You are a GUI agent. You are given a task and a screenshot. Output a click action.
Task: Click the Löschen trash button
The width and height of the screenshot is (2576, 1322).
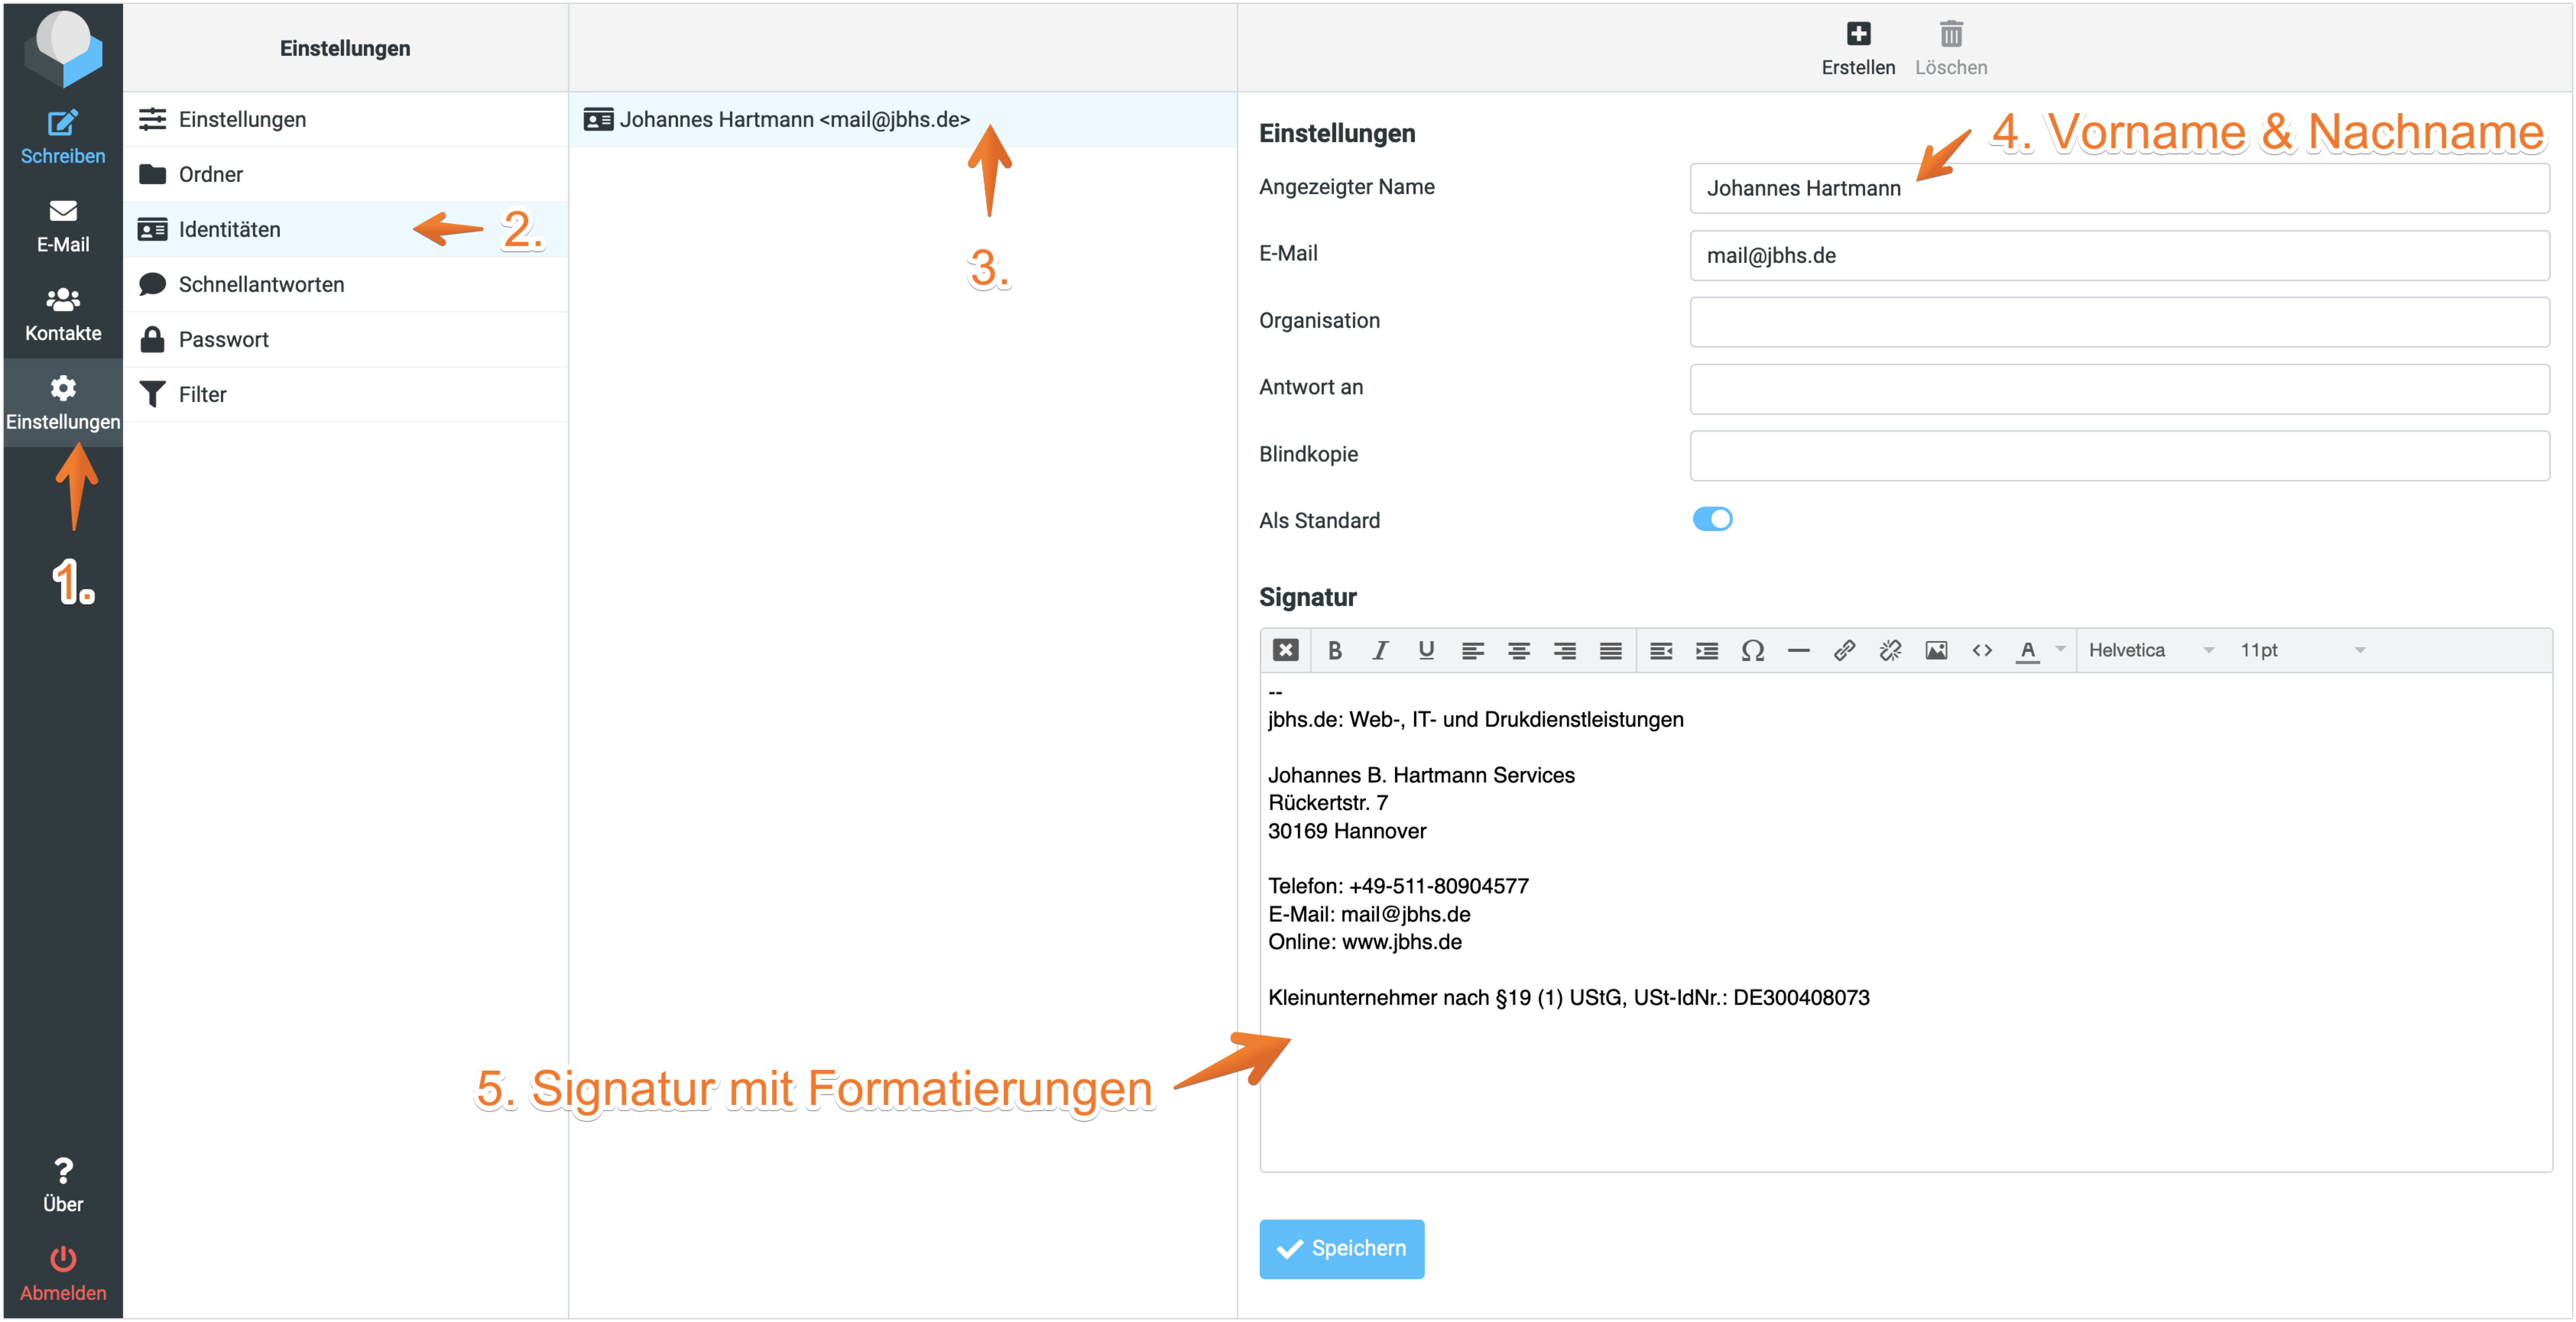1951,48
